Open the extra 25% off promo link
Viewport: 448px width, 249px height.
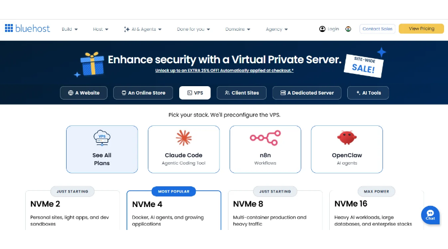[x=225, y=71]
